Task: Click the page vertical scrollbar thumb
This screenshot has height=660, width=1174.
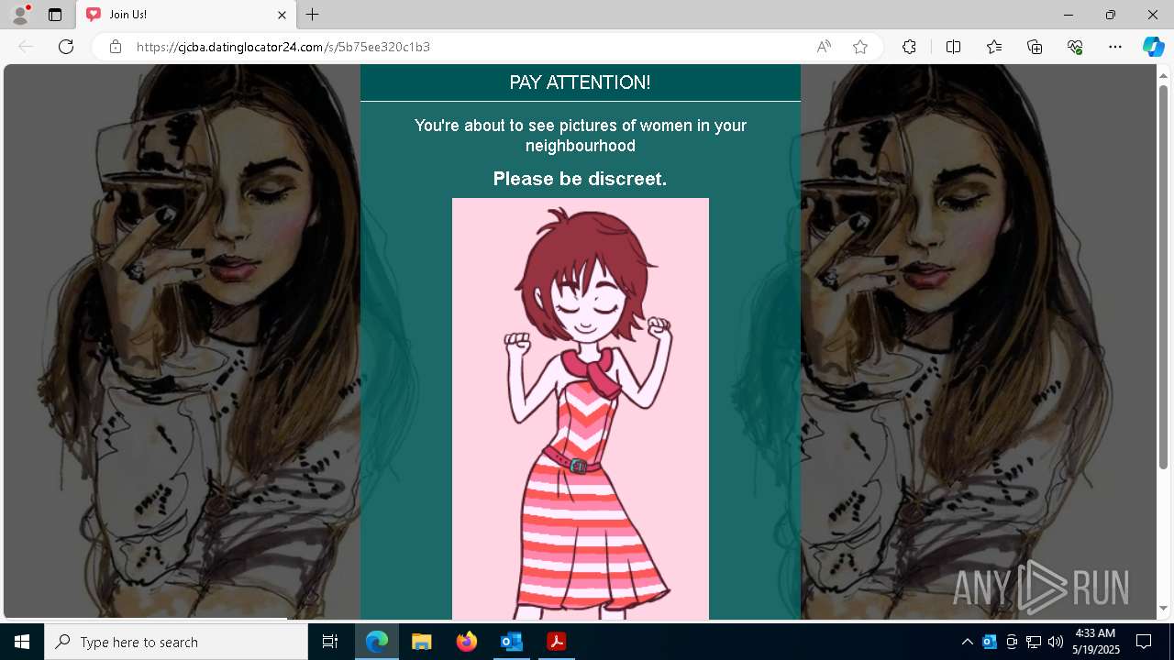Action: [1163, 276]
